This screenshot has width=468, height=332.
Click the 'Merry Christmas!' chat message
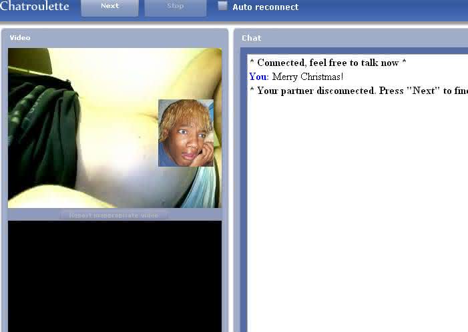click(x=308, y=77)
